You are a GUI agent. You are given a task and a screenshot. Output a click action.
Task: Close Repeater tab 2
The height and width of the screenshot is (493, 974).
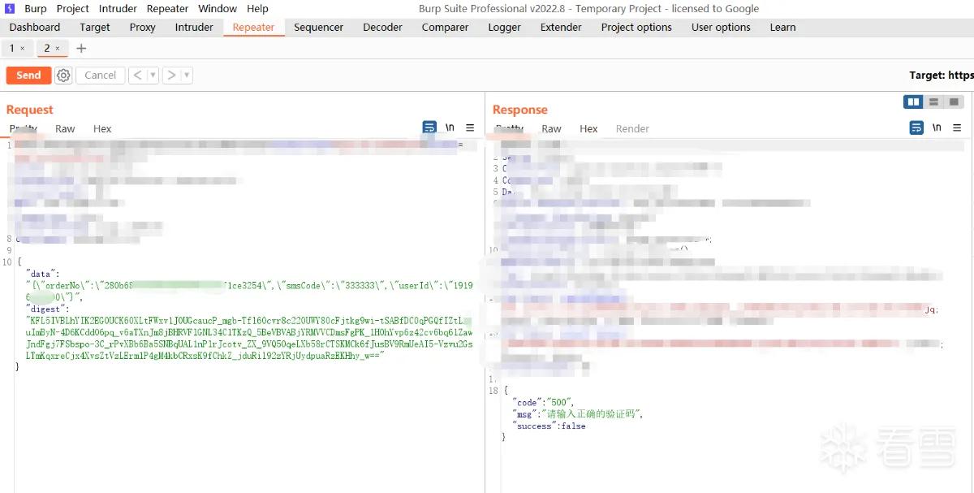(x=58, y=49)
